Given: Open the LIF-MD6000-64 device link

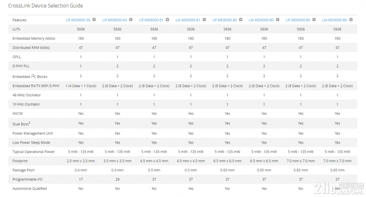Looking at the screenshot, I should click(115, 20).
